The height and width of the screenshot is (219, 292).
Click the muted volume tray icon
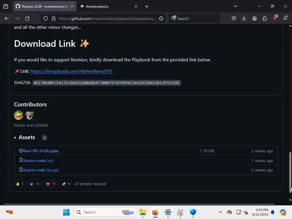(x=246, y=212)
